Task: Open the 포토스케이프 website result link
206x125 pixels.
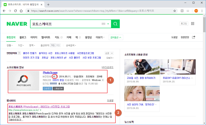Action: (39, 106)
